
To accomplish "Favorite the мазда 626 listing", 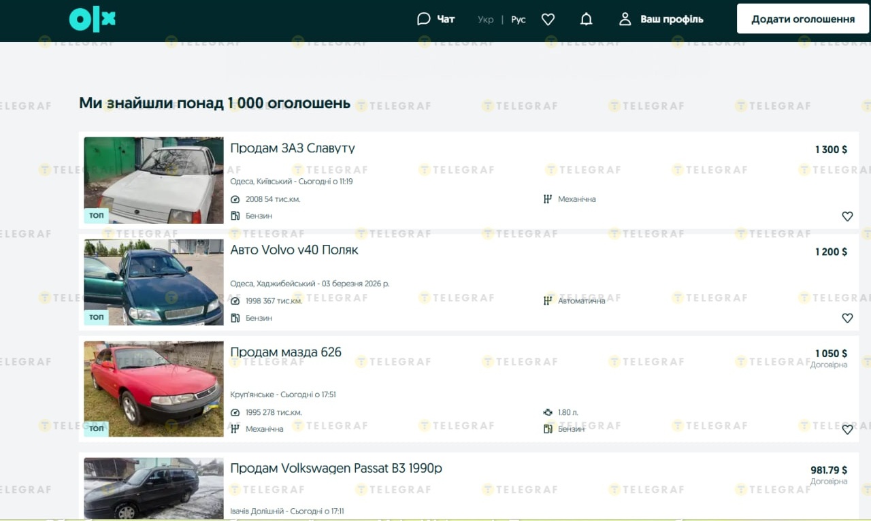I will 847,429.
